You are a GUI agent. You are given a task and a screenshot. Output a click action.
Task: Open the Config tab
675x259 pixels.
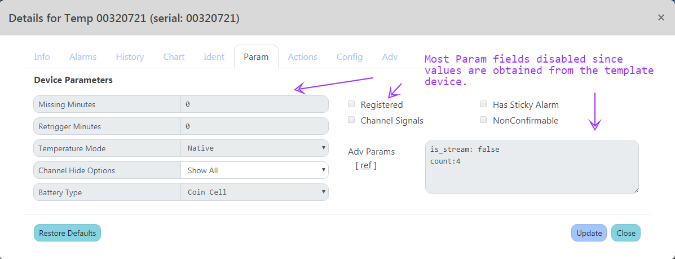(350, 56)
